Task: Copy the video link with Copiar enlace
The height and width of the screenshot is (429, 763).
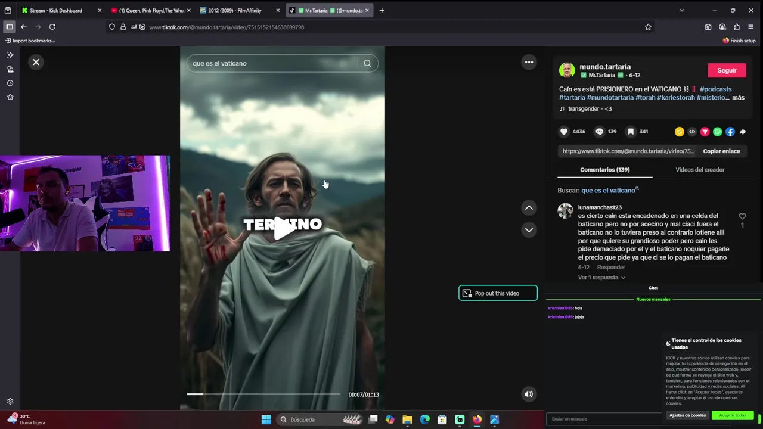Action: tap(721, 151)
